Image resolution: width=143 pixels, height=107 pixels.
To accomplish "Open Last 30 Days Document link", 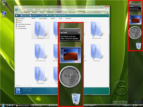I will 23,24.
